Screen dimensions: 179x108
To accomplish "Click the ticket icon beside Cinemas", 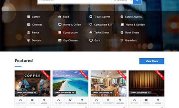I will click(29, 24).
